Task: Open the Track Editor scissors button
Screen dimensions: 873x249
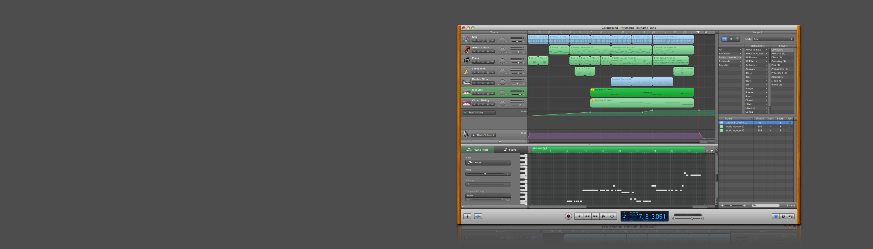Action: 478,216
